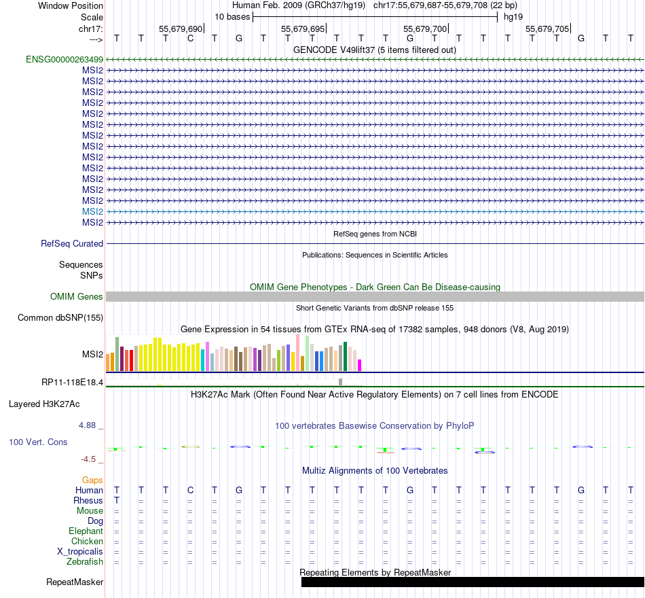Click the ENSG00000263499 green transcript line
The image size is (645, 598).
(x=375, y=59)
